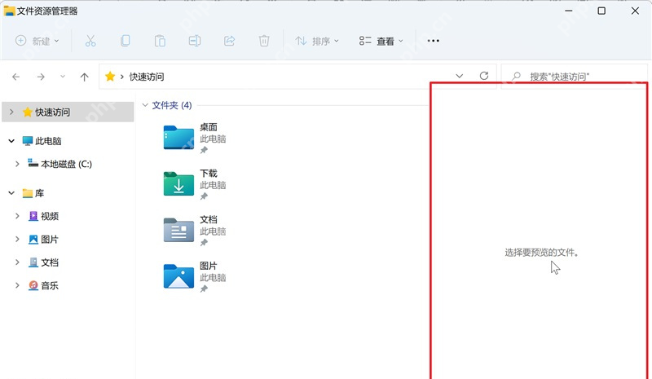Select 快速访问 in navigation pane
The height and width of the screenshot is (379, 652).
click(68, 112)
